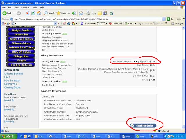Open the Help menu
Image resolution: width=186 pixels, height=139 pixels.
click(42, 8)
